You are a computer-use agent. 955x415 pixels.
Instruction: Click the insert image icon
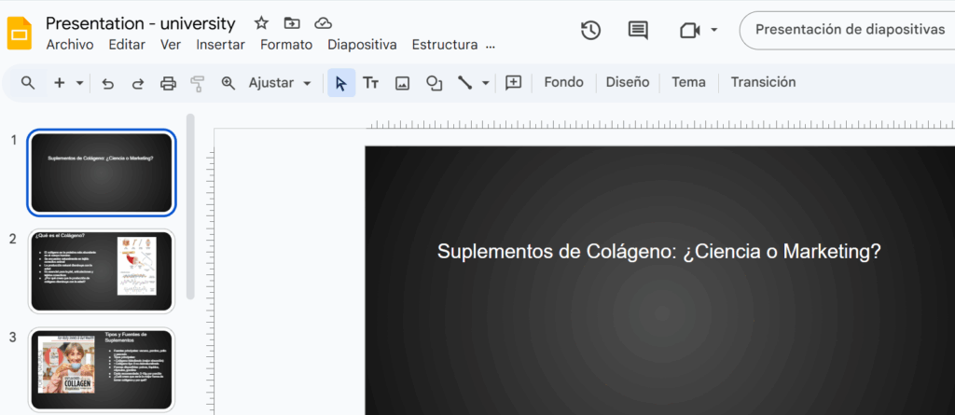click(x=402, y=83)
